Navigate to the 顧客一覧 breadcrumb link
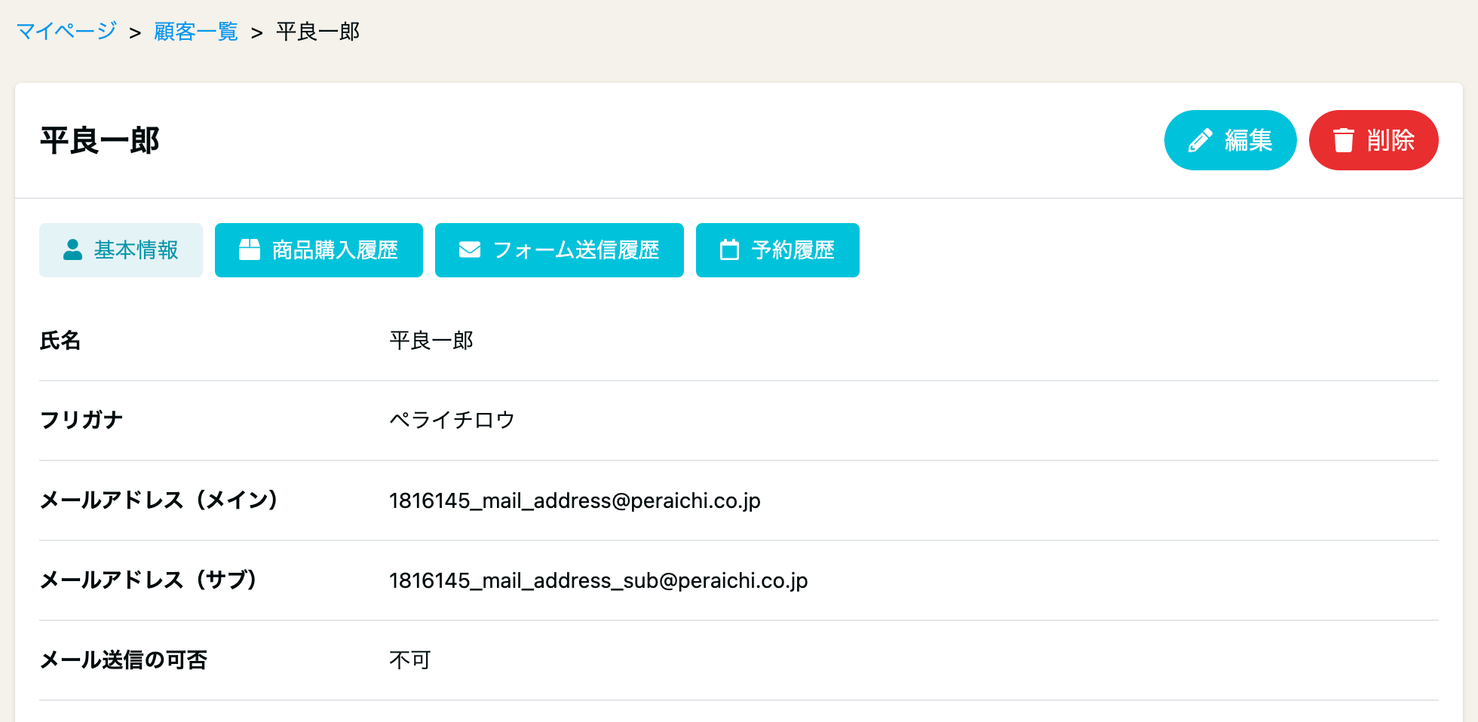This screenshot has width=1478, height=722. 196,31
